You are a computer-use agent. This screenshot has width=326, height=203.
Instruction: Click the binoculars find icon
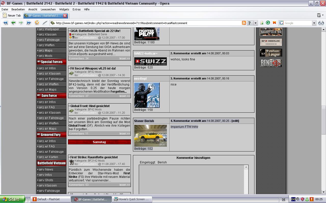click(321, 23)
